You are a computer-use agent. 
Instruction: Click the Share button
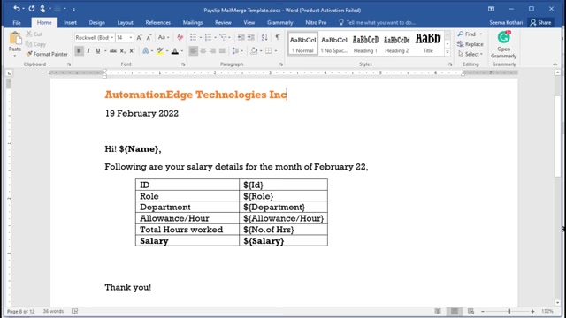click(x=540, y=22)
